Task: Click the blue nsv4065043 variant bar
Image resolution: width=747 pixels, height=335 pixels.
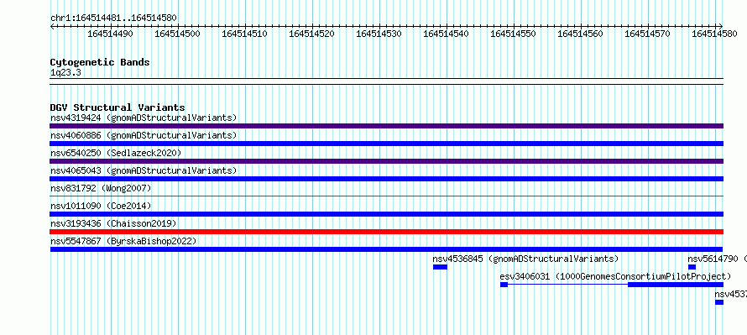Action: 386,179
